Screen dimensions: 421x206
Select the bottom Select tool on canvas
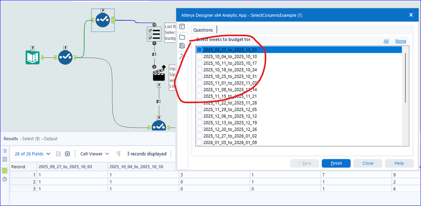coord(159,126)
